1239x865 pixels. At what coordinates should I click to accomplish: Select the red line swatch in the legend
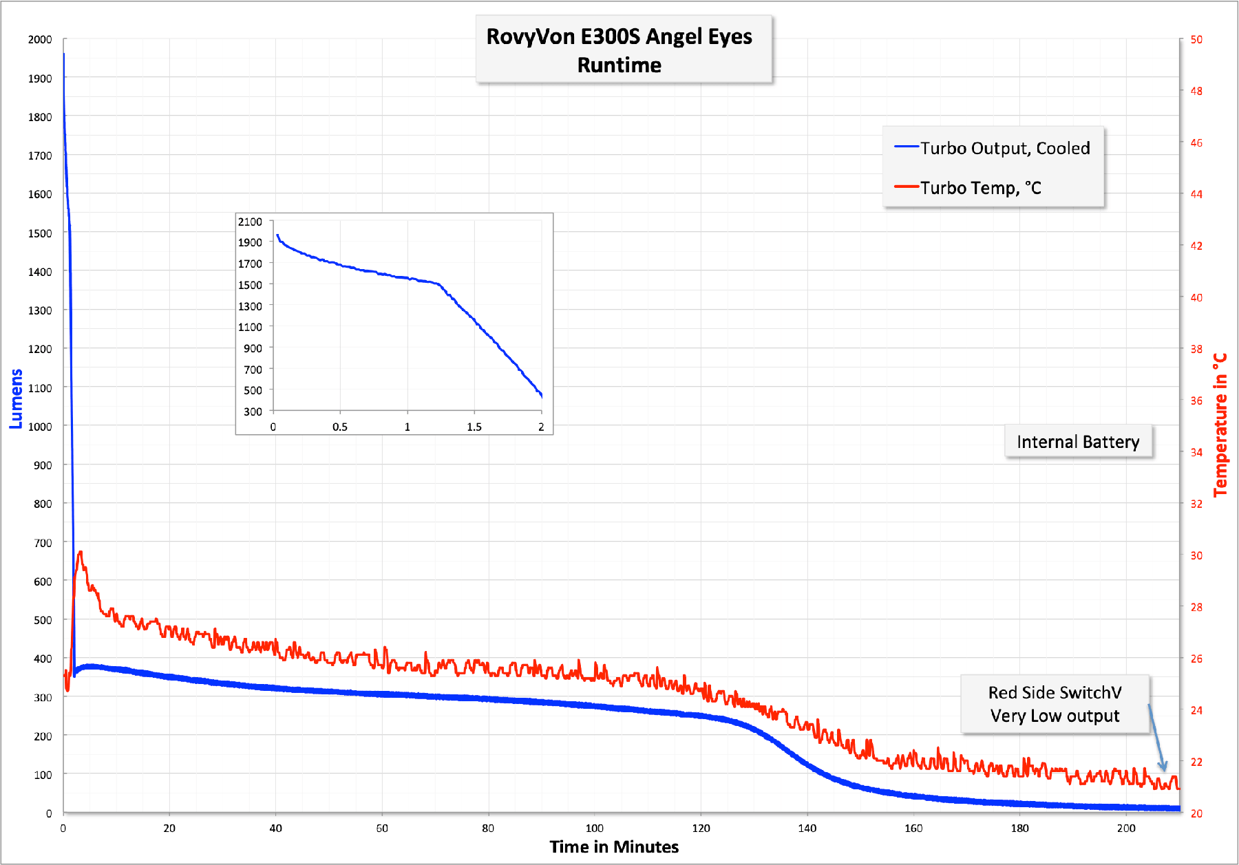click(906, 187)
